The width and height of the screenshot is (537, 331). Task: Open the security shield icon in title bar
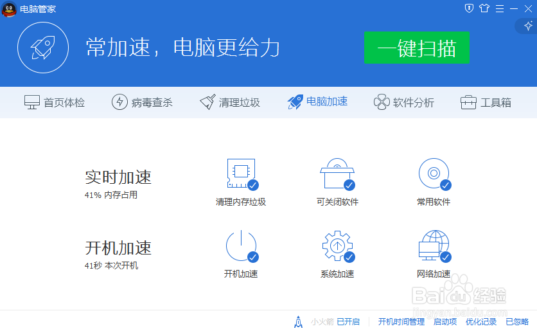pyautogui.click(x=469, y=8)
